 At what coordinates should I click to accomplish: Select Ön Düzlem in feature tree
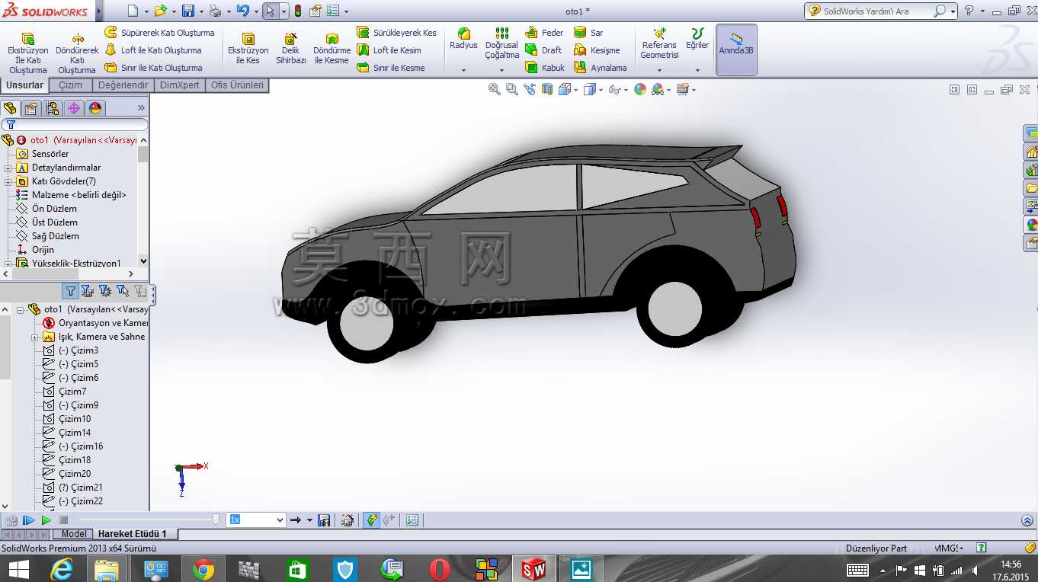[54, 209]
